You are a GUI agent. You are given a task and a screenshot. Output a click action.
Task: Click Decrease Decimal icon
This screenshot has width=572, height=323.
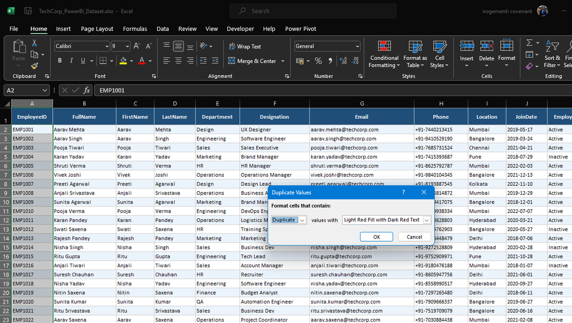(x=355, y=61)
